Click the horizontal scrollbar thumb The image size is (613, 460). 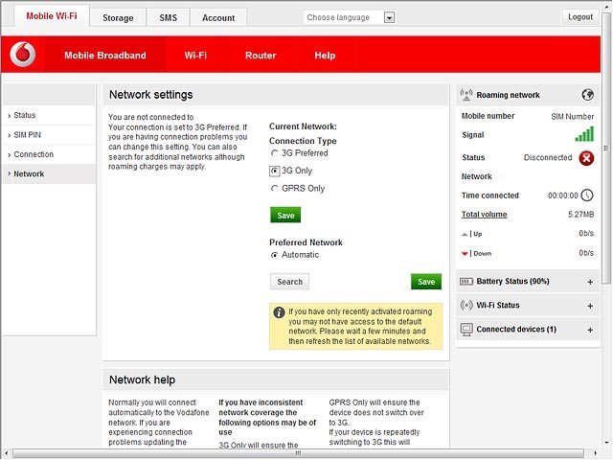[x=298, y=453]
